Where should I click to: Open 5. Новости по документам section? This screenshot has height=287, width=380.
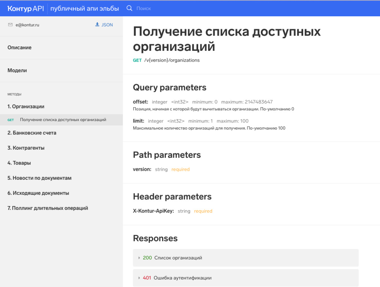[x=39, y=178]
